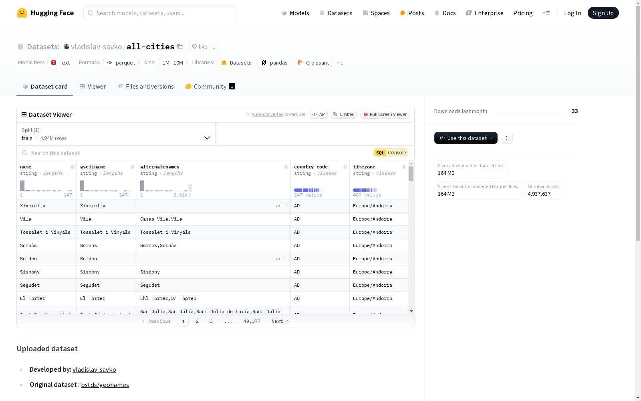The width and height of the screenshot is (641, 401).
Task: Select the pandas library tag
Action: click(x=274, y=63)
